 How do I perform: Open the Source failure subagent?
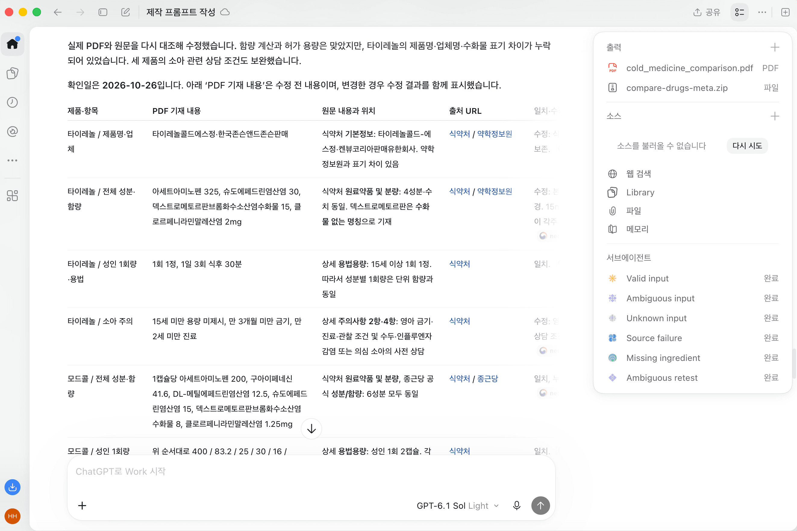(692, 338)
